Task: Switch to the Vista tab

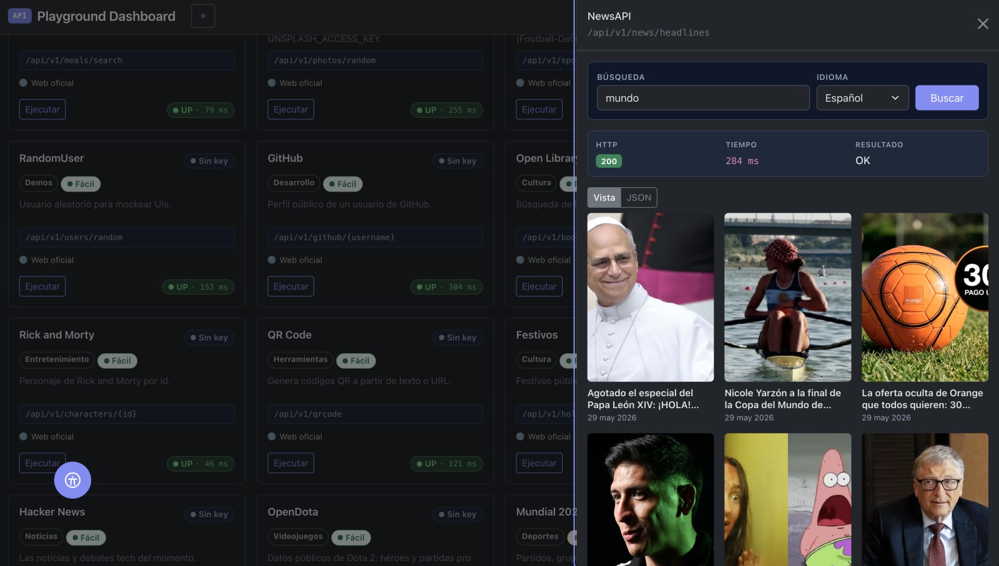Action: (x=604, y=197)
